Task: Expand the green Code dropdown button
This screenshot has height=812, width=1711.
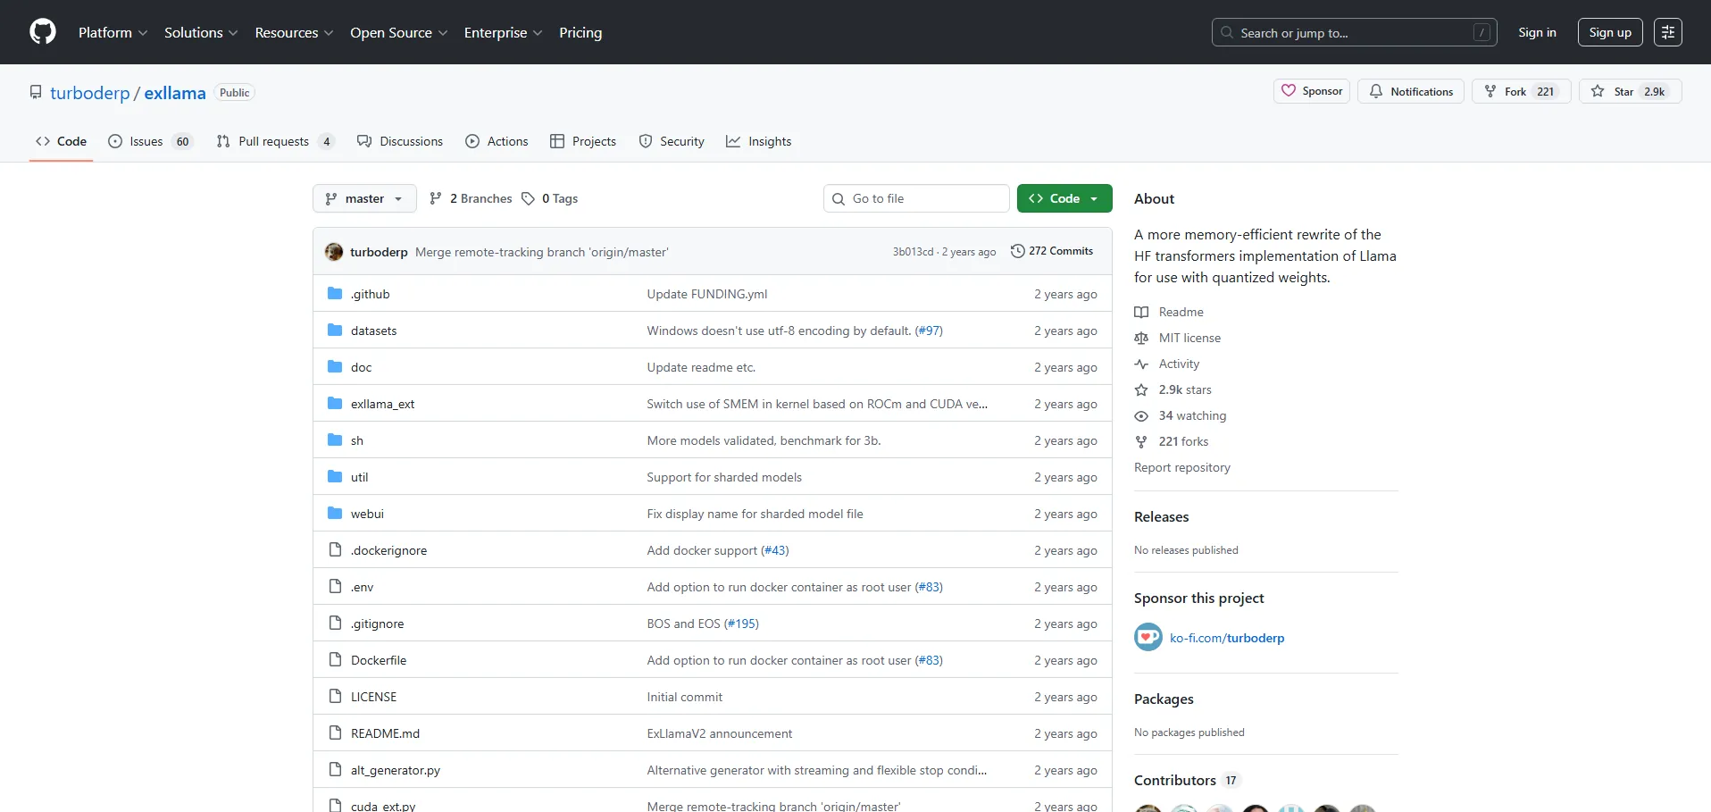Action: 1064,198
